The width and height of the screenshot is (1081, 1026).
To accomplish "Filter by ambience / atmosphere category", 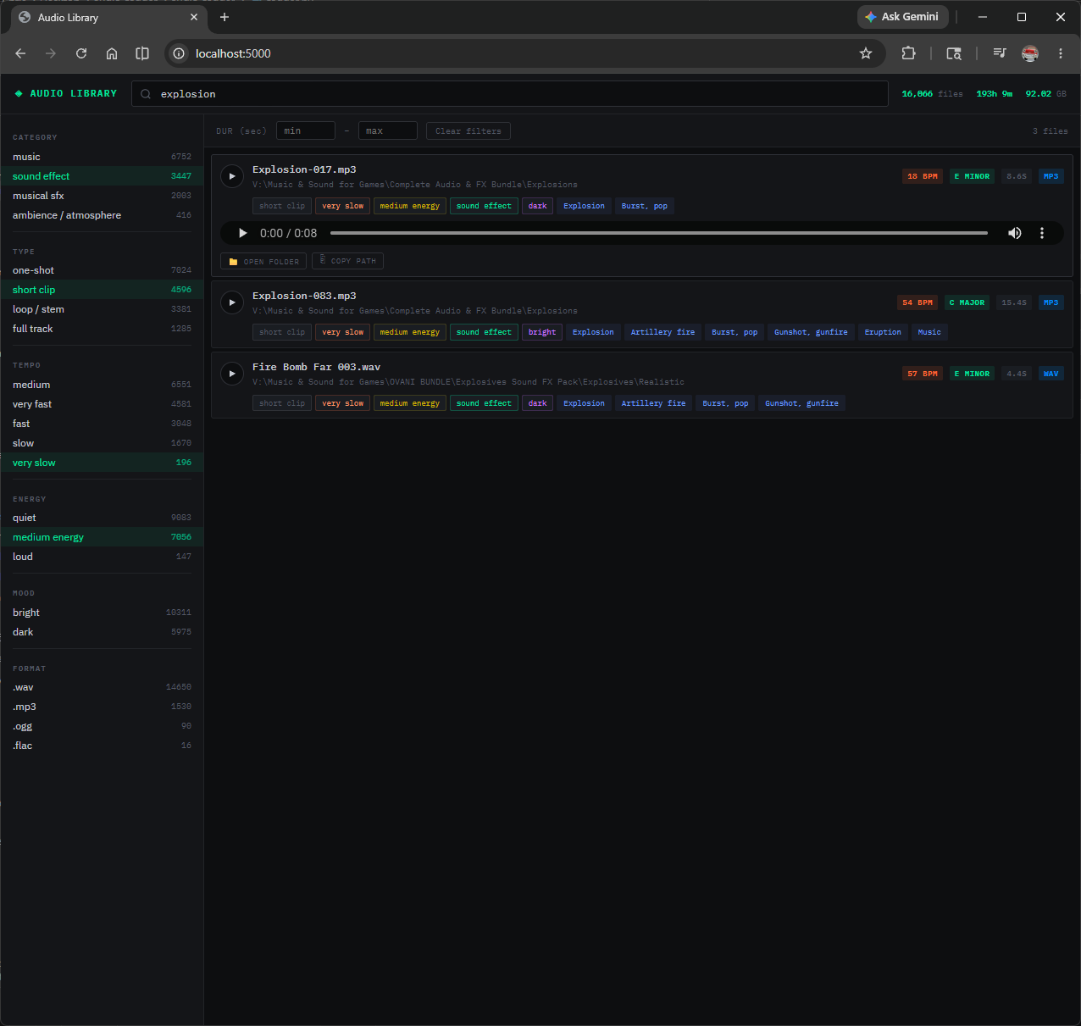I will (x=102, y=215).
